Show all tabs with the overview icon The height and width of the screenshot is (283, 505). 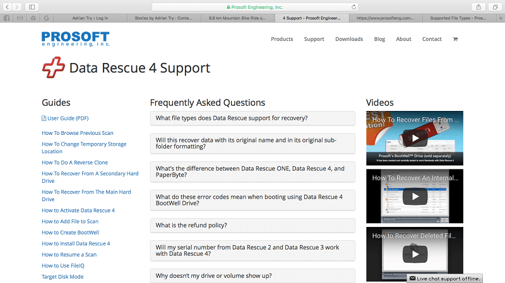pyautogui.click(x=495, y=7)
